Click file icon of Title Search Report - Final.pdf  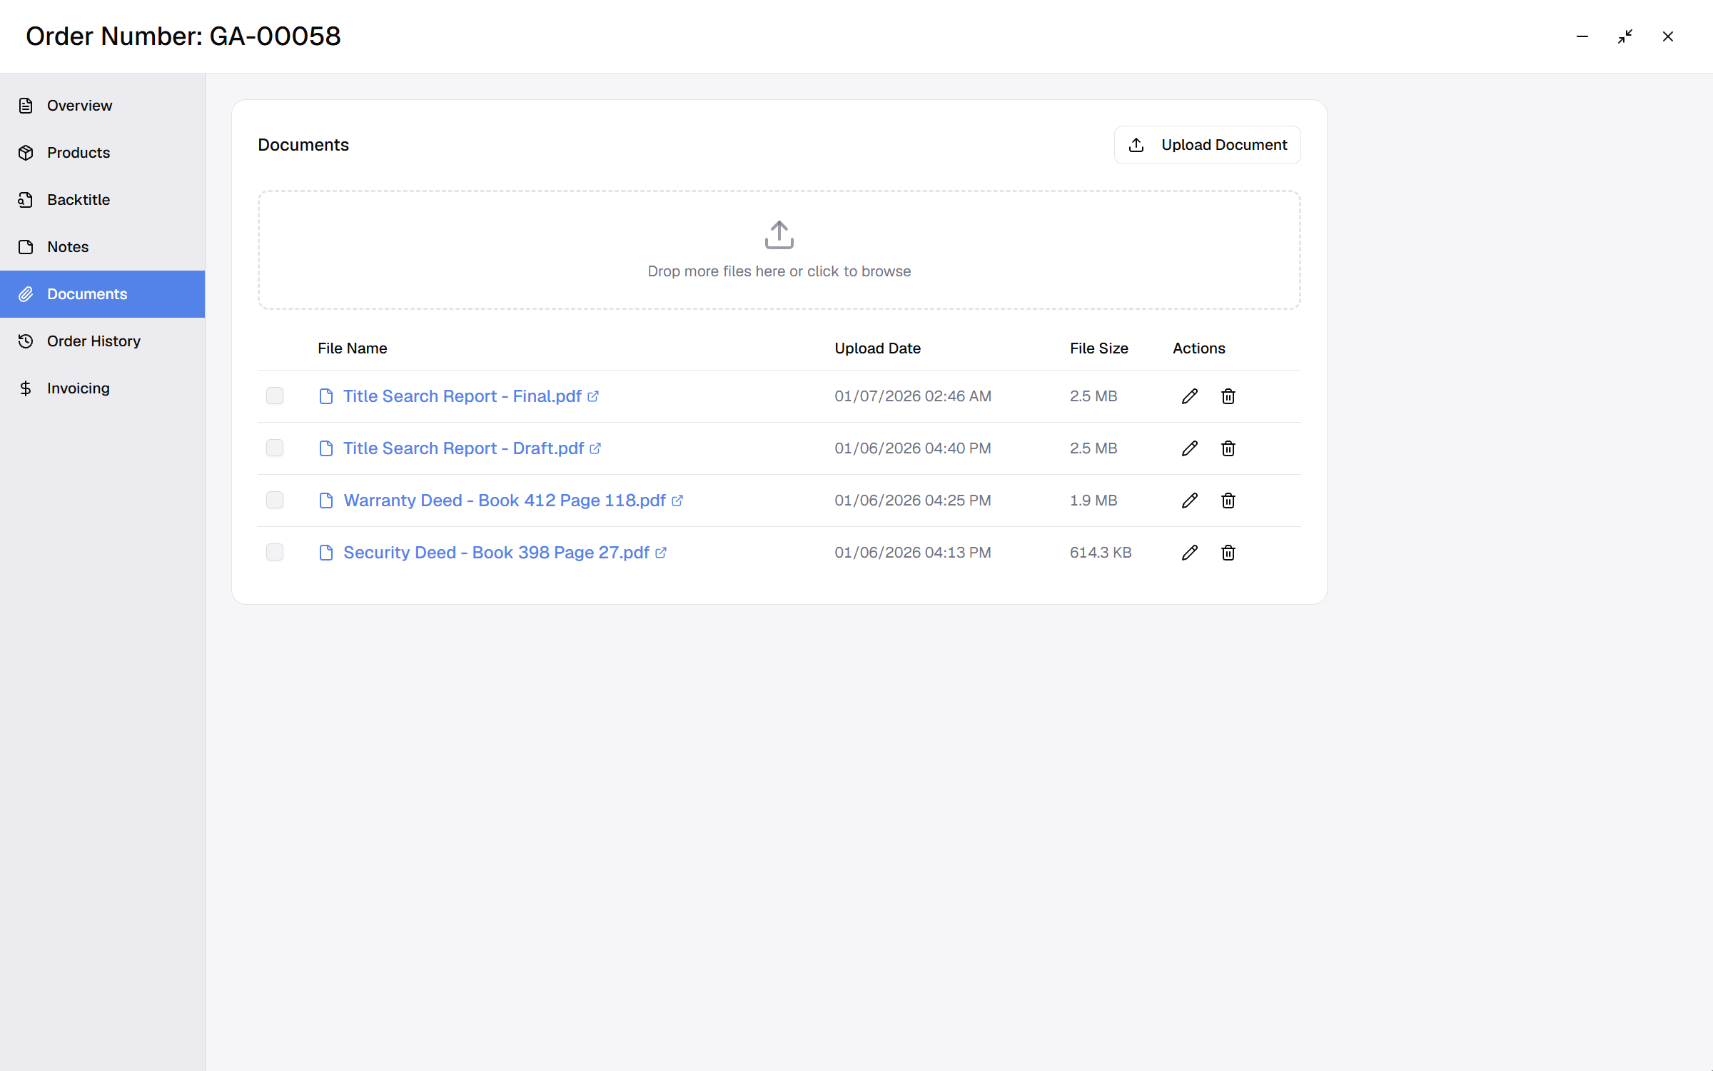click(x=326, y=396)
